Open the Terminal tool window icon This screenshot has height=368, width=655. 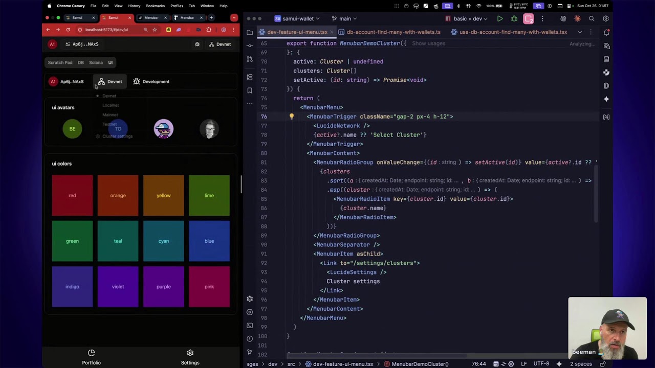(x=250, y=325)
